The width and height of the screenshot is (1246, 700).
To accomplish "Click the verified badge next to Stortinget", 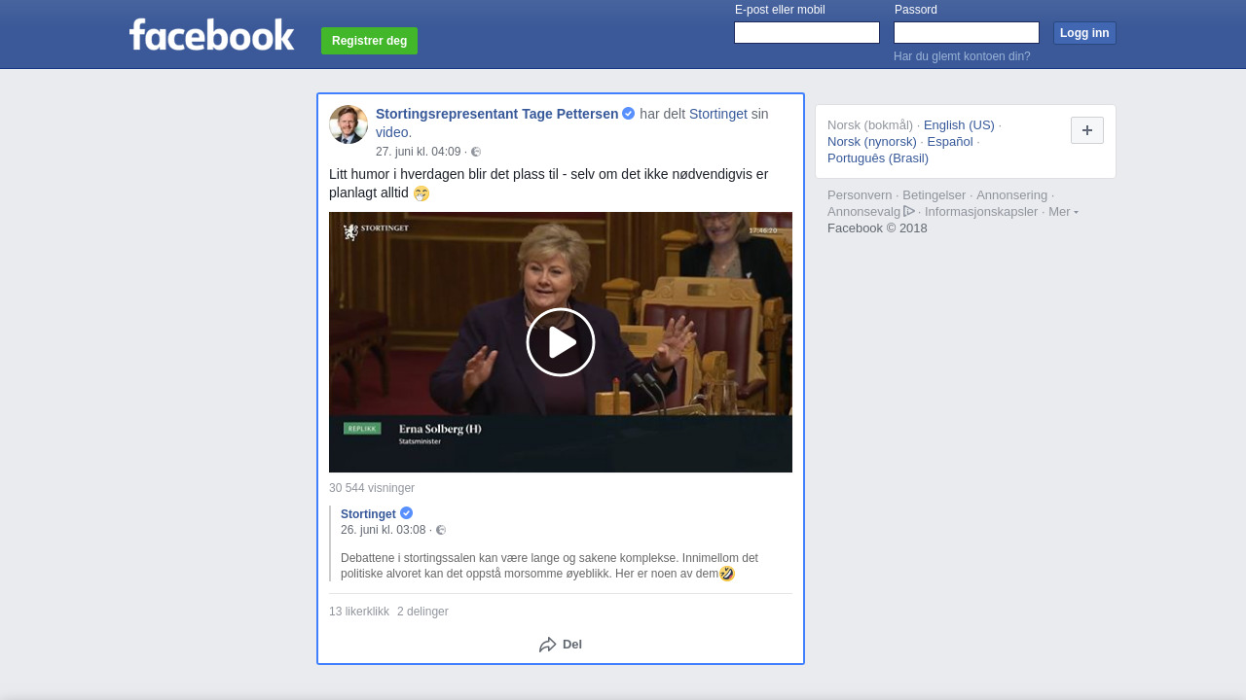I will (407, 513).
